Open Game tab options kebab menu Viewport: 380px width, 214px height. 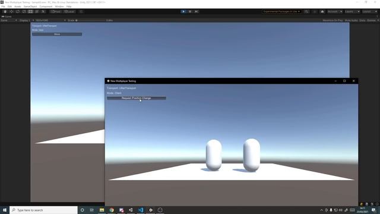point(378,17)
